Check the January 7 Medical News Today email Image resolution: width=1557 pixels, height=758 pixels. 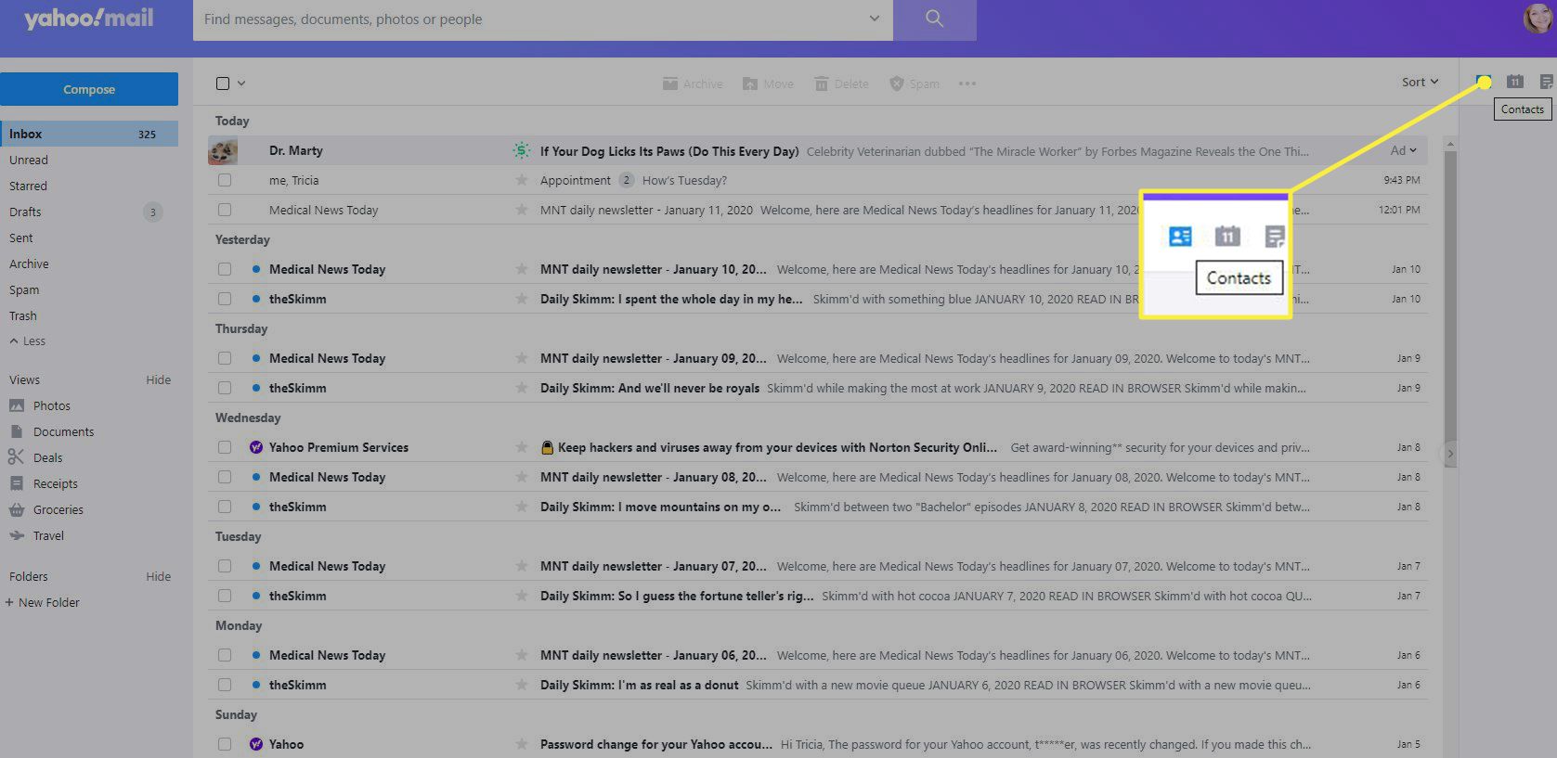(225, 566)
